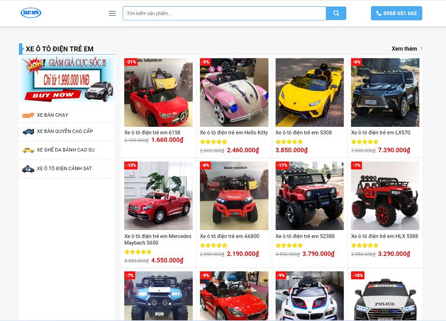Open the red car 6158 product image

pyautogui.click(x=158, y=92)
